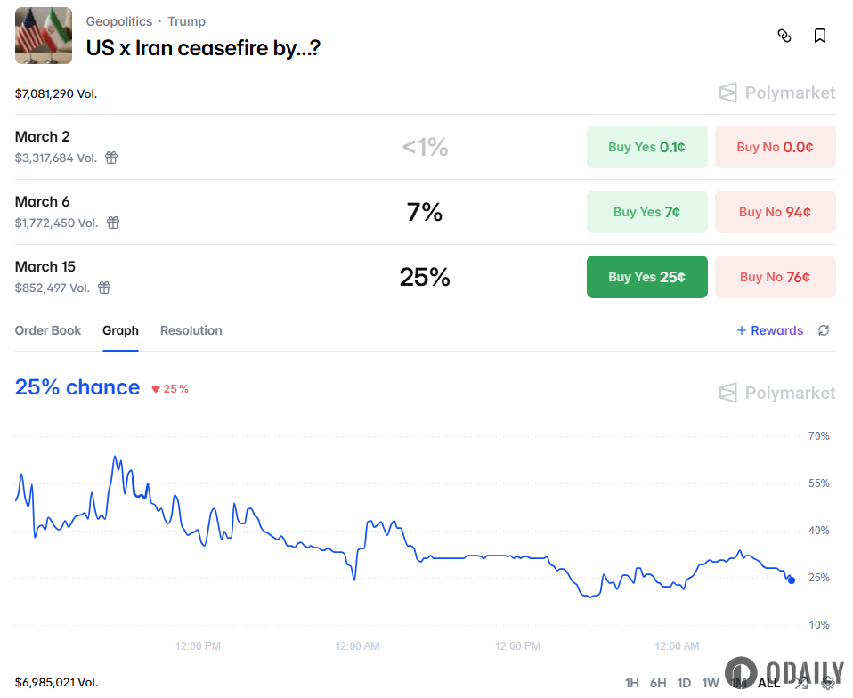Open the gift rewards icon next to March 2
The height and width of the screenshot is (698, 853).
pyautogui.click(x=110, y=158)
